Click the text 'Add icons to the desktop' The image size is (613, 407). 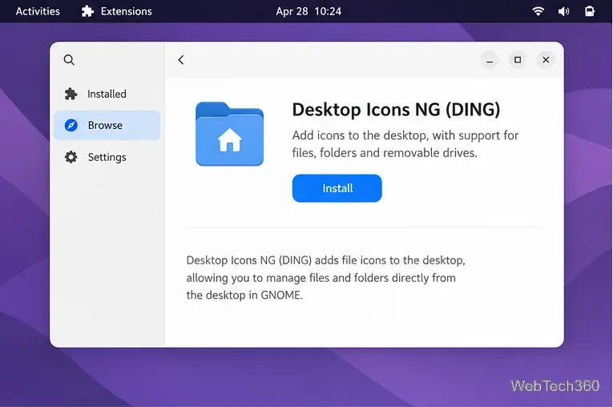(x=360, y=135)
